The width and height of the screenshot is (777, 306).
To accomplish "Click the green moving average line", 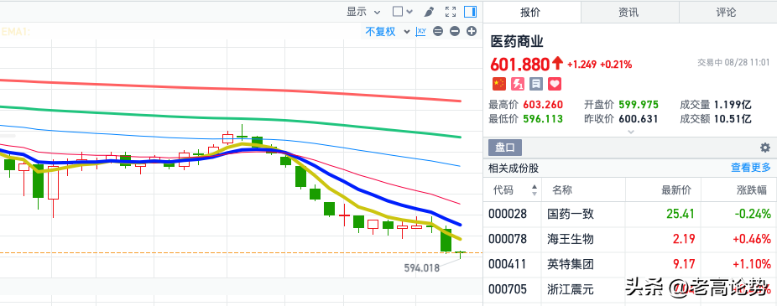I will tap(231, 119).
